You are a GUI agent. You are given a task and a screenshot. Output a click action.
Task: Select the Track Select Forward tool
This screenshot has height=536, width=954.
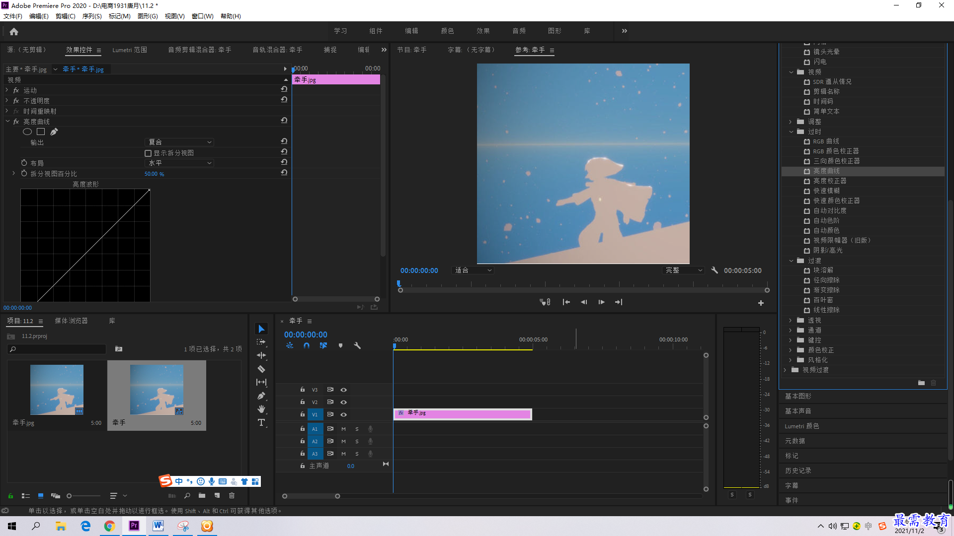click(x=261, y=342)
